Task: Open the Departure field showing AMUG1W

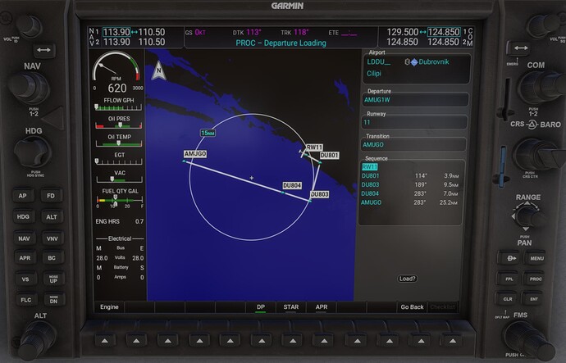Action: click(x=415, y=100)
